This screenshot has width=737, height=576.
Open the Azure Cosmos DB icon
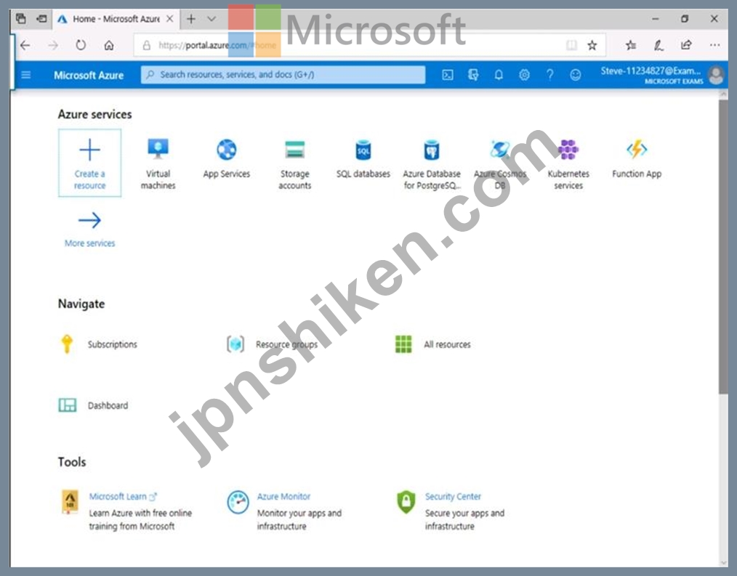499,150
